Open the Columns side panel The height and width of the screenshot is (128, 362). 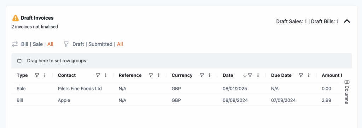(346, 92)
